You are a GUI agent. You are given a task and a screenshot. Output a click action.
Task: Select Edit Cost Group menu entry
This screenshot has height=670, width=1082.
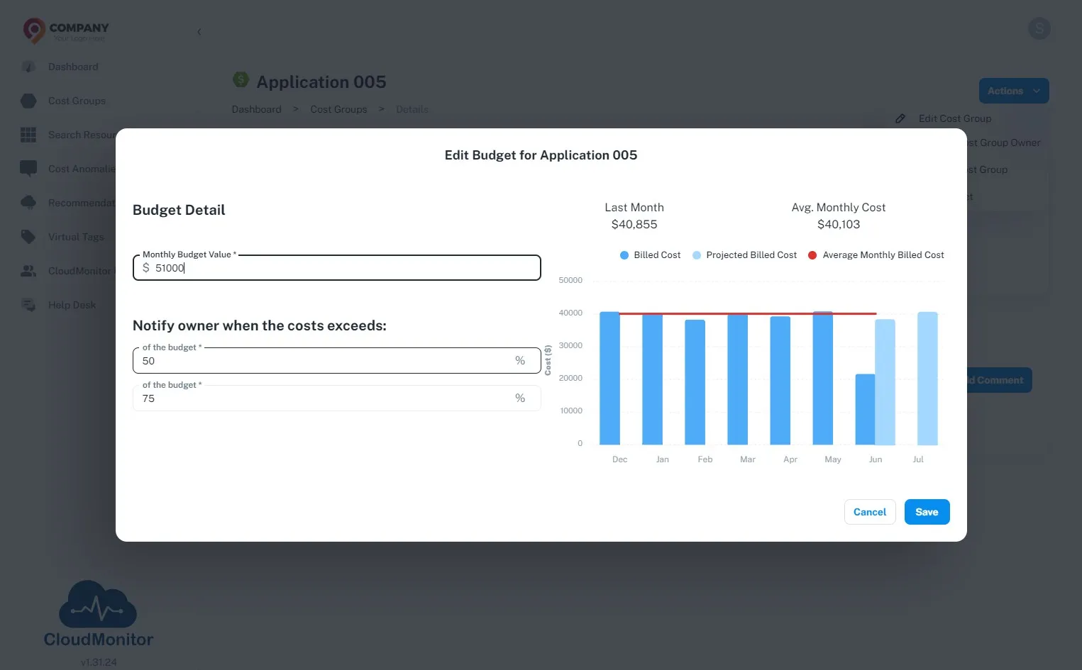pyautogui.click(x=955, y=118)
